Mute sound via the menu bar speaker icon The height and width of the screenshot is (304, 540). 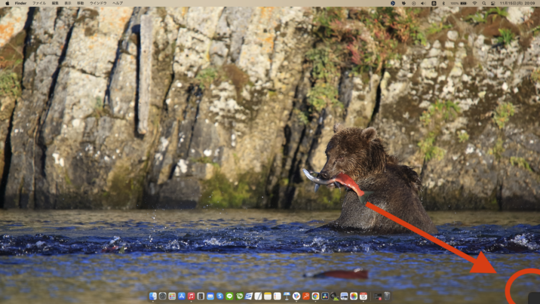point(423,5)
